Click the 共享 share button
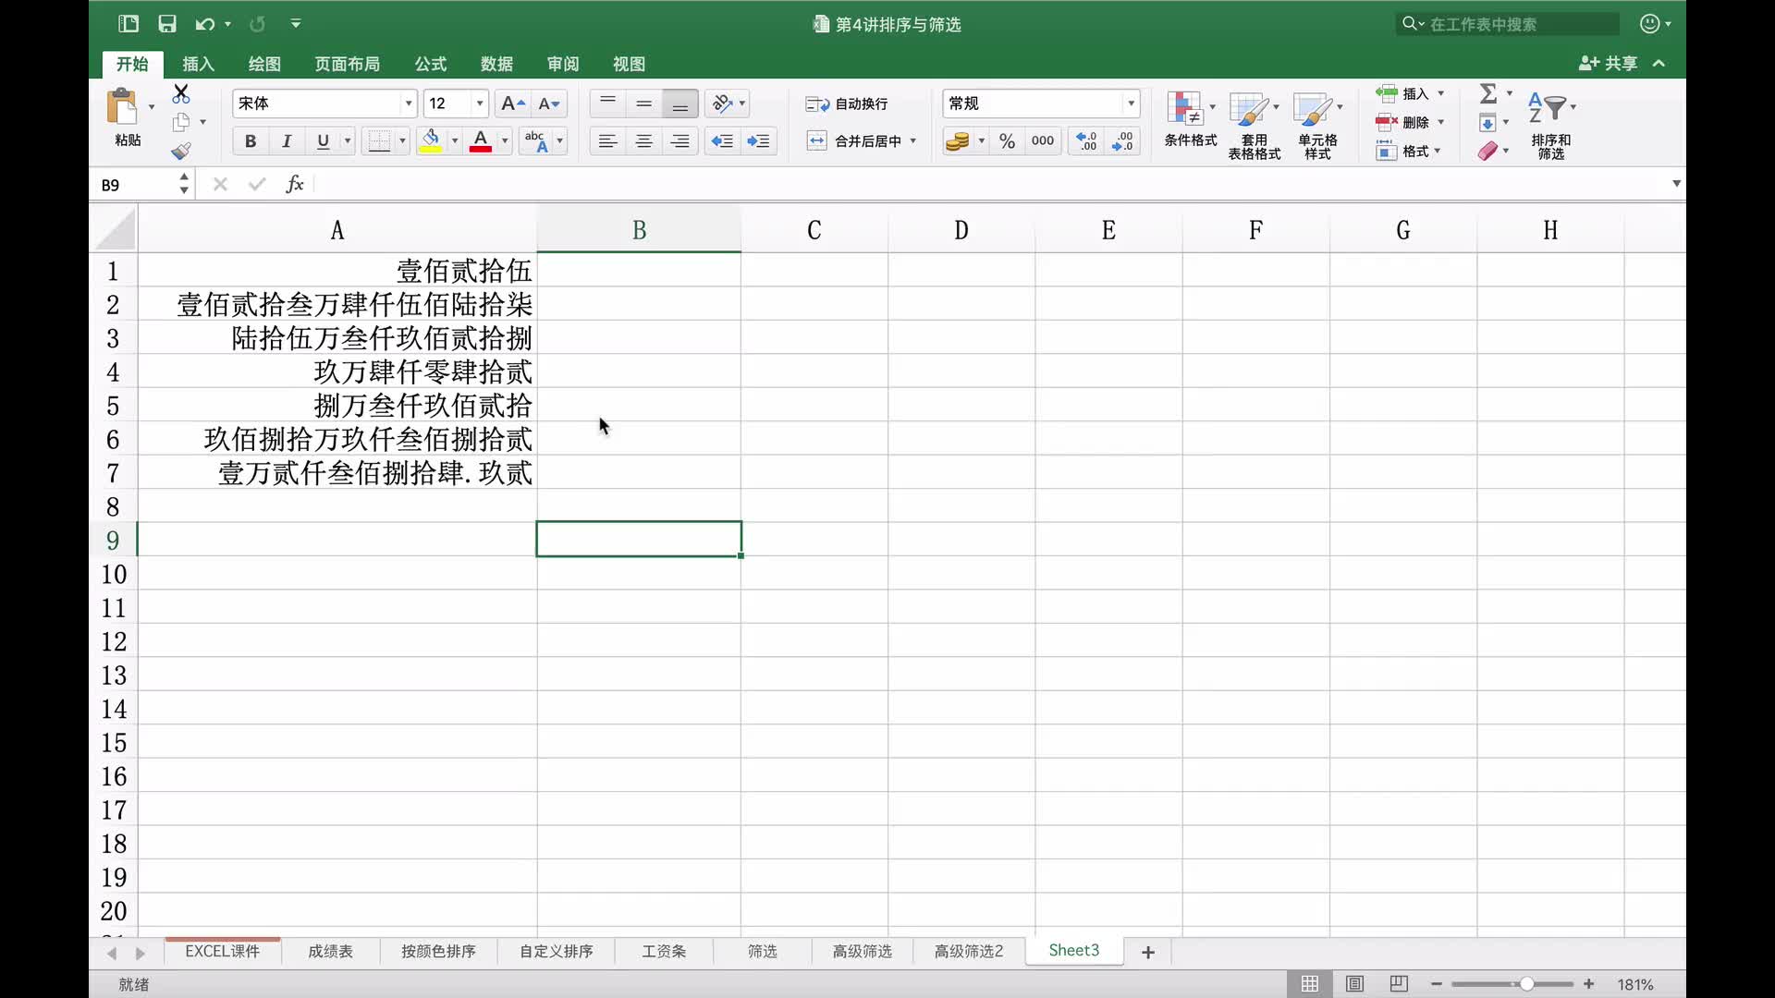The image size is (1775, 998). [1610, 63]
